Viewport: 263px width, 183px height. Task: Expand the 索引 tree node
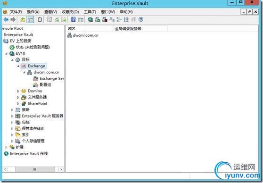(x=12, y=135)
